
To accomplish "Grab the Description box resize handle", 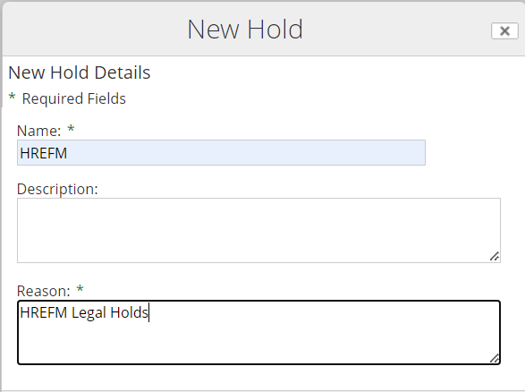I will pos(495,257).
